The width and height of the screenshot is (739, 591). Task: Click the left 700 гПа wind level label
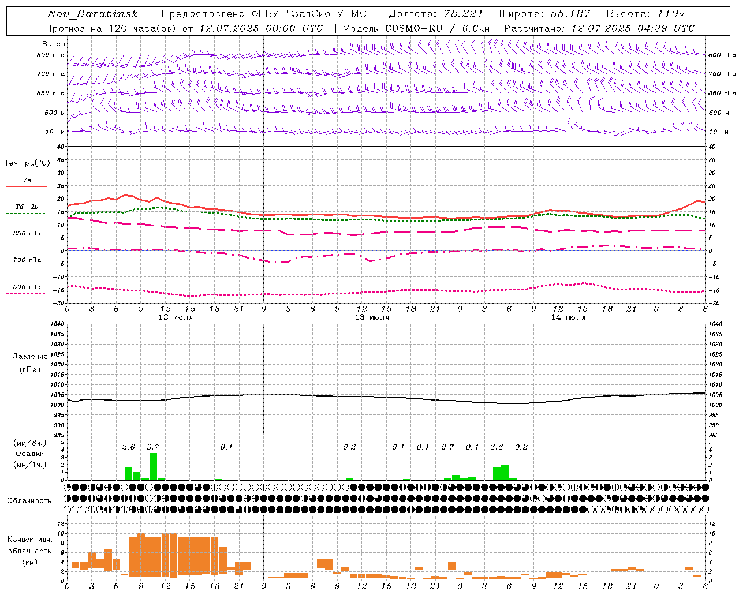click(x=51, y=74)
